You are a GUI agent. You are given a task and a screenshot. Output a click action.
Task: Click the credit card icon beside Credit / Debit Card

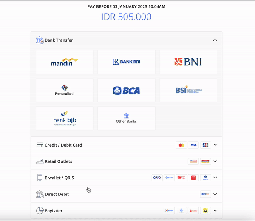(40, 145)
